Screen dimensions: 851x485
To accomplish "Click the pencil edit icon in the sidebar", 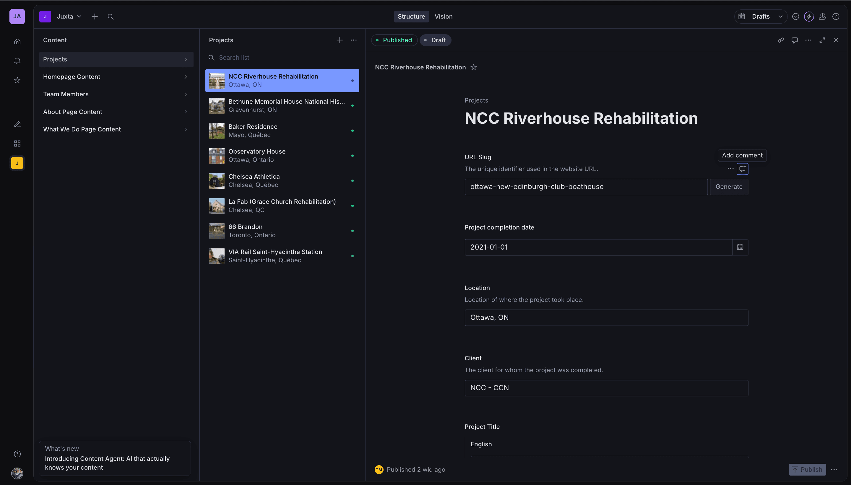I will (17, 124).
